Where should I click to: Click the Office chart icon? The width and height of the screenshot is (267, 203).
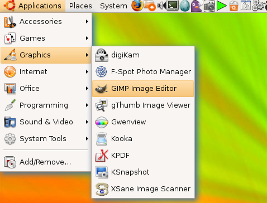click(x=10, y=89)
